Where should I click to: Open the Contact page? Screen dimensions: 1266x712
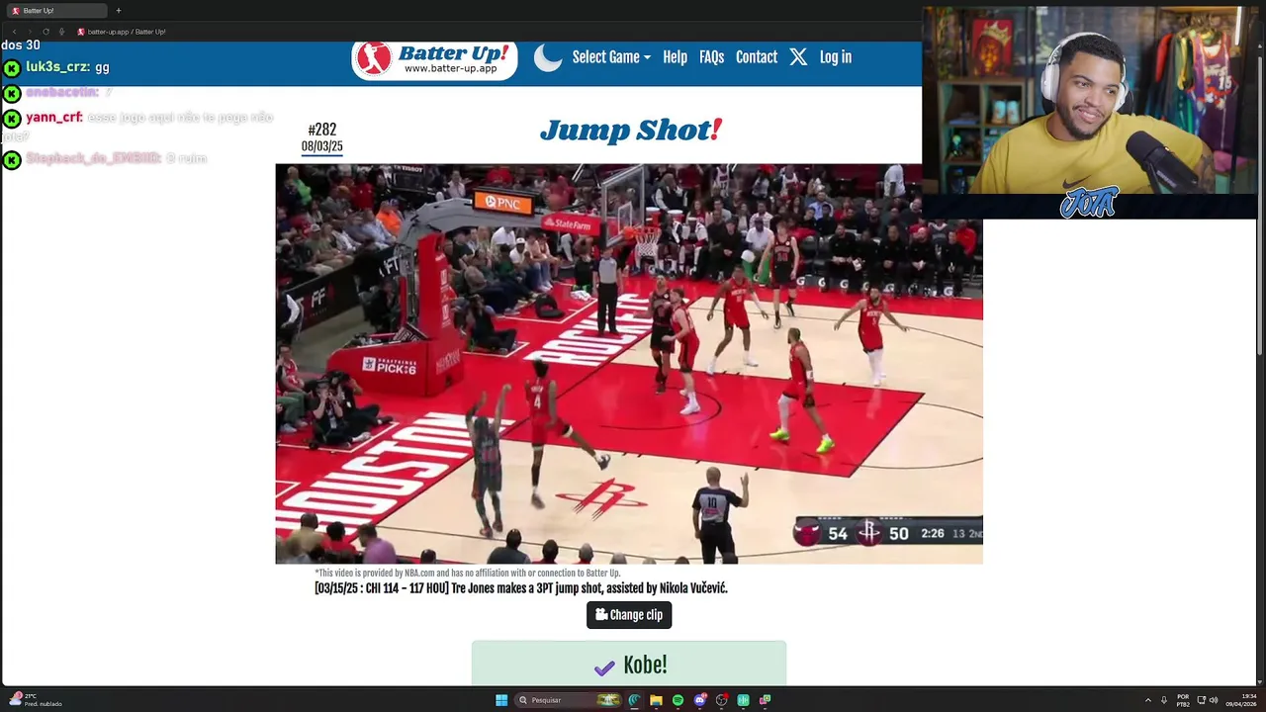click(757, 57)
